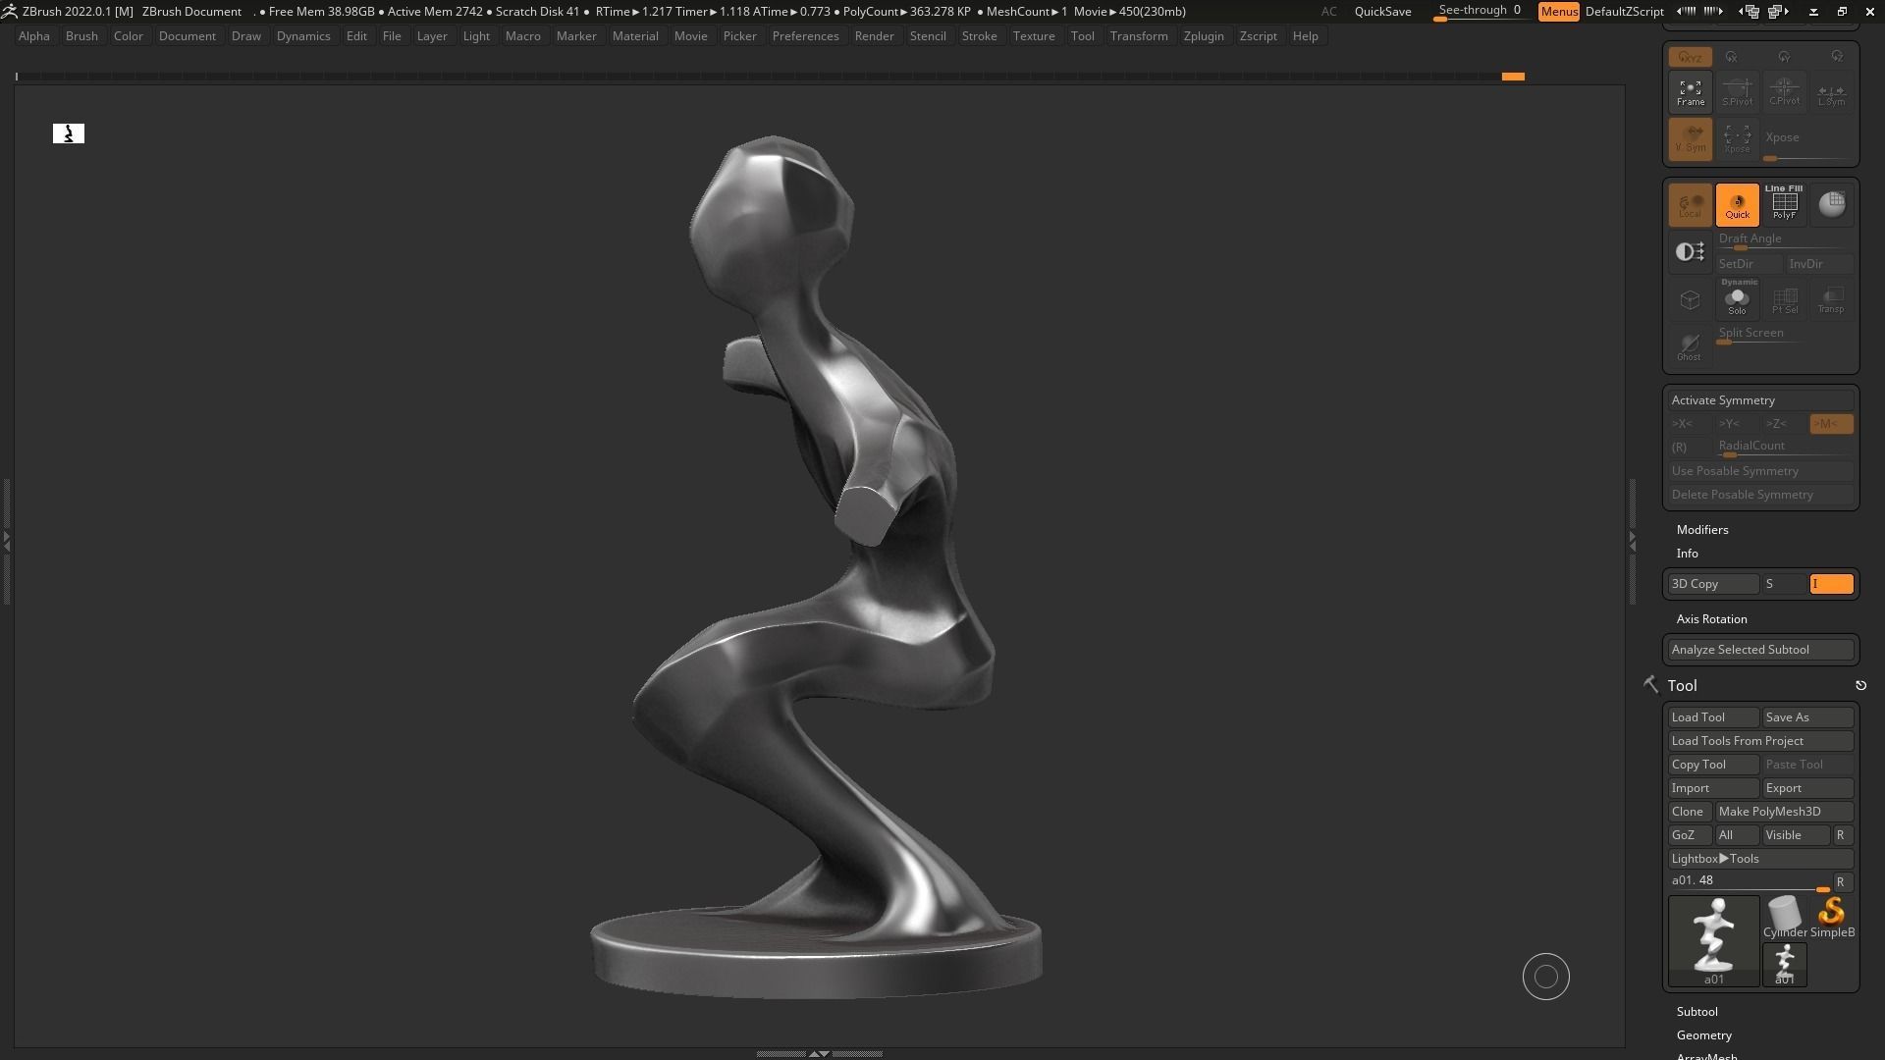Image resolution: width=1885 pixels, height=1060 pixels.
Task: Select the SimpleBrush tool icon
Action: tap(1832, 919)
